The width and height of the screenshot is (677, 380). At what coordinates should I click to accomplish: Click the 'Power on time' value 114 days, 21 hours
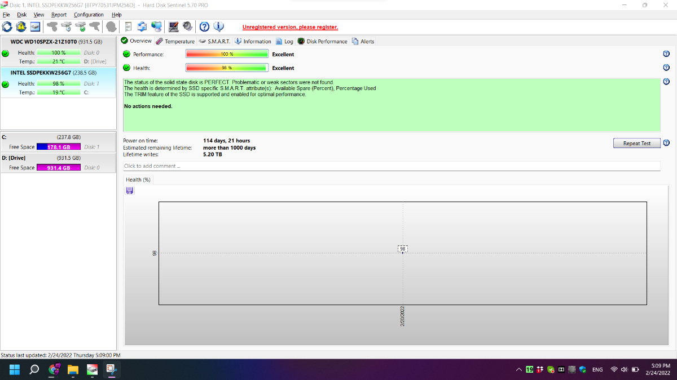pyautogui.click(x=226, y=141)
